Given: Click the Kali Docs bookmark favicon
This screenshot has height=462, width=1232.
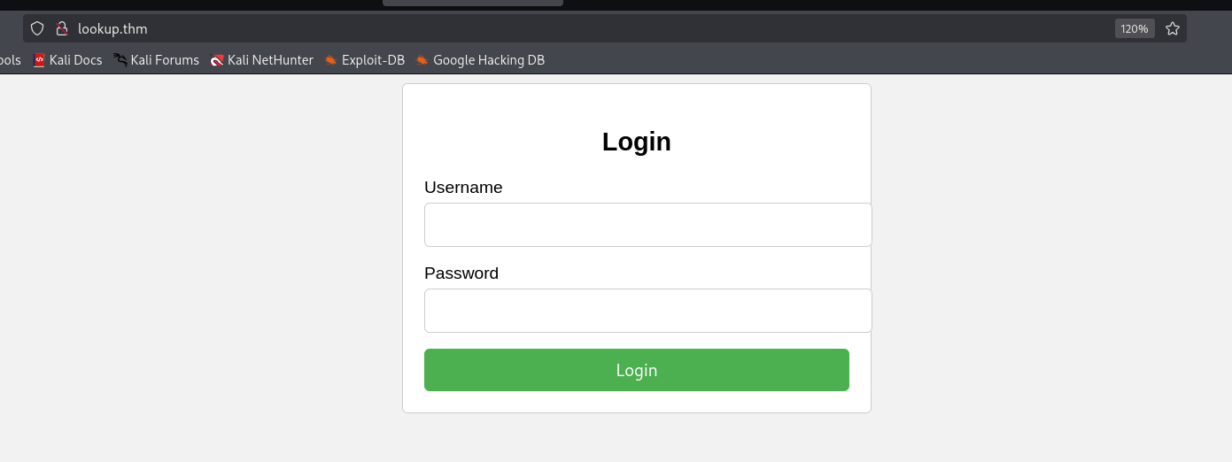Looking at the screenshot, I should [x=39, y=60].
